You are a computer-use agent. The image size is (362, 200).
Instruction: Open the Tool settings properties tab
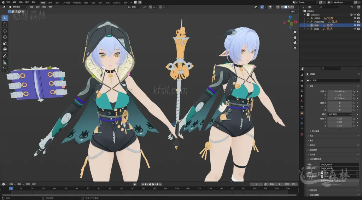pyautogui.click(x=302, y=75)
